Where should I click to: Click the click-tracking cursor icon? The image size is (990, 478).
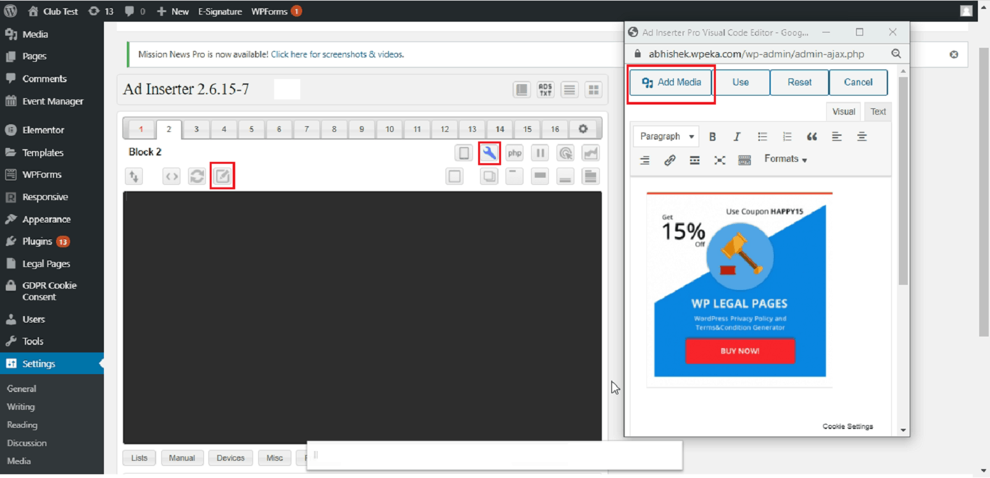(x=565, y=153)
